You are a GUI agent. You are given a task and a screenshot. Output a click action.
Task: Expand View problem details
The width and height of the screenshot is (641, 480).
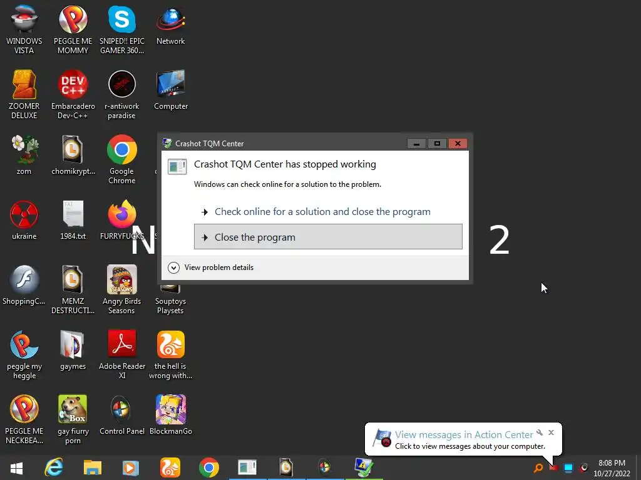pyautogui.click(x=173, y=267)
